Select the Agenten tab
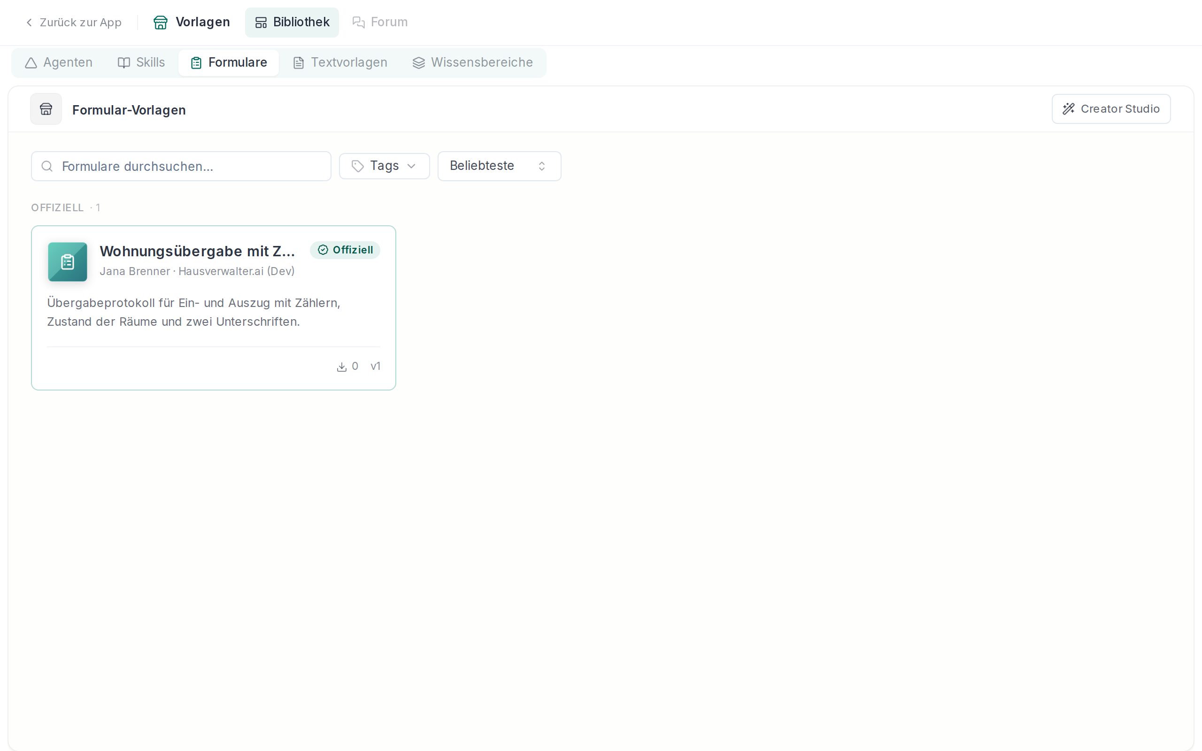The image size is (1202, 751). 59,62
